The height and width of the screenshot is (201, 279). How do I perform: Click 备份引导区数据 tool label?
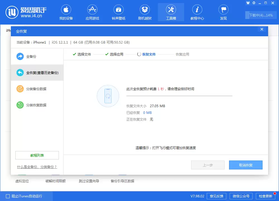tap(122, 181)
